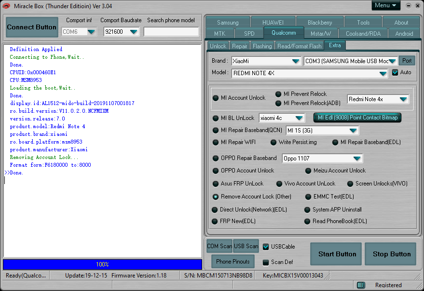Viewport: 424px width, 291px height.
Task: Select Meizu Account Unlock option
Action: pyautogui.click(x=308, y=171)
